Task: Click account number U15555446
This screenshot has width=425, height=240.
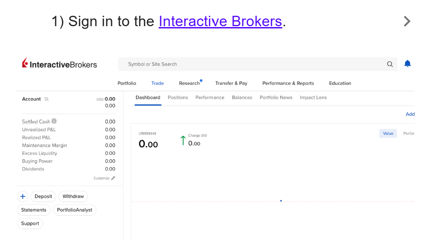Action: tap(147, 134)
